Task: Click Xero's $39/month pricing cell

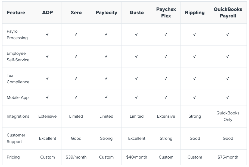Action: pyautogui.click(x=76, y=157)
